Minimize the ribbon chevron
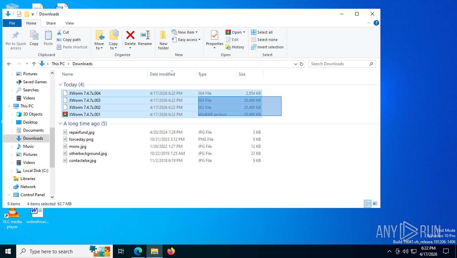The width and height of the screenshot is (457, 258). (x=369, y=23)
